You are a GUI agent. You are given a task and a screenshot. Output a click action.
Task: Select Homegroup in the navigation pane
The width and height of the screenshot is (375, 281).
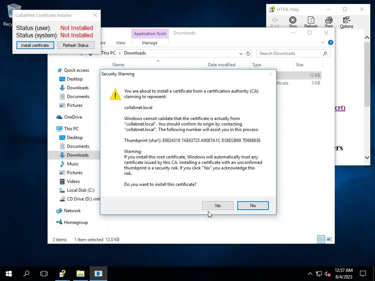72,222
